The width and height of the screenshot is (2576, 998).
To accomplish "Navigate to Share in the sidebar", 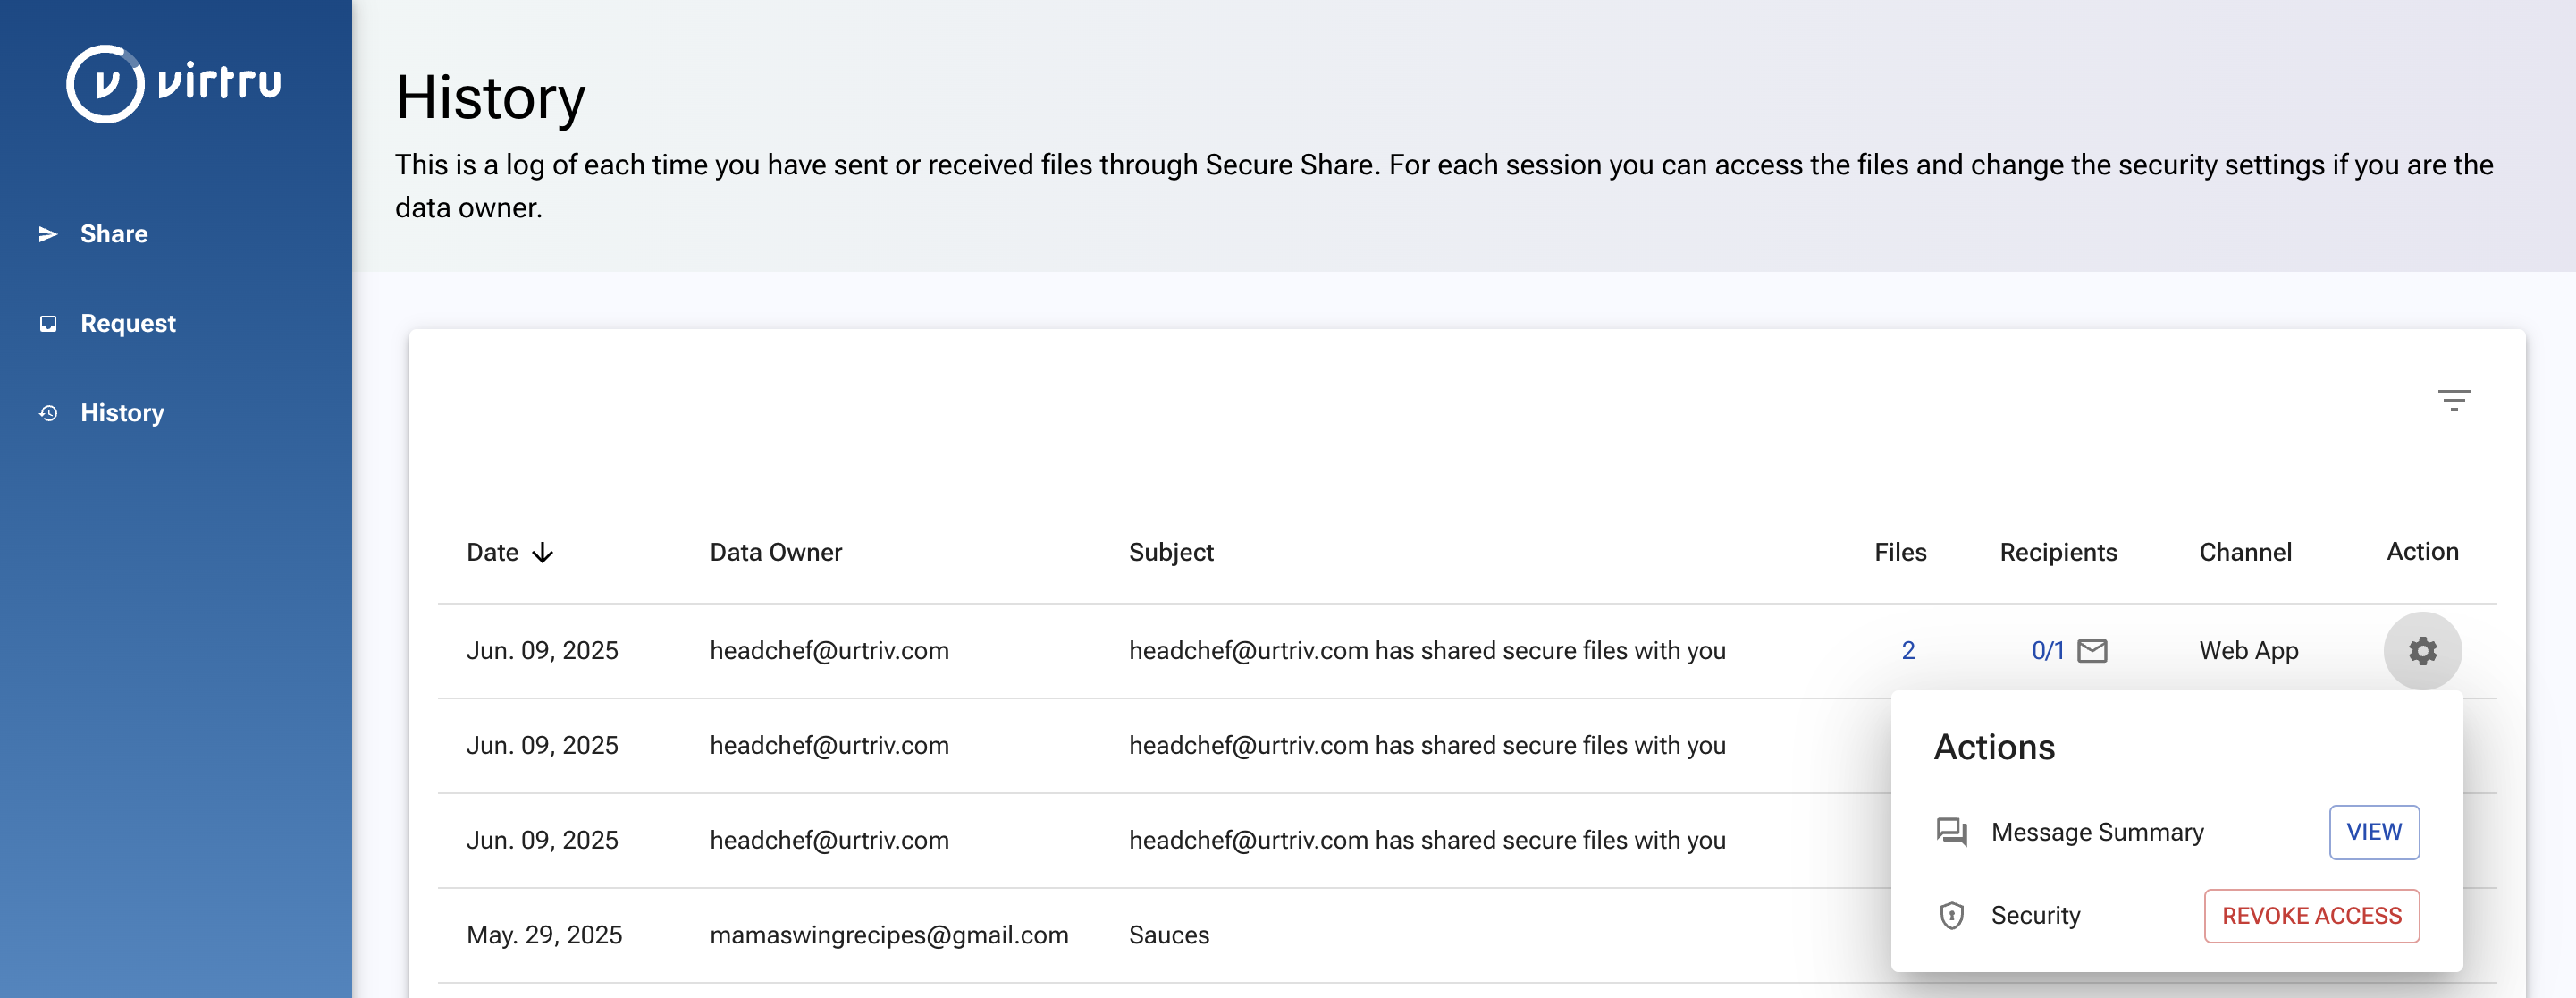I will pos(113,234).
